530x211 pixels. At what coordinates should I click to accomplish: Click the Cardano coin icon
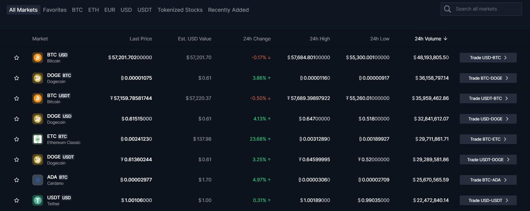coord(37,180)
